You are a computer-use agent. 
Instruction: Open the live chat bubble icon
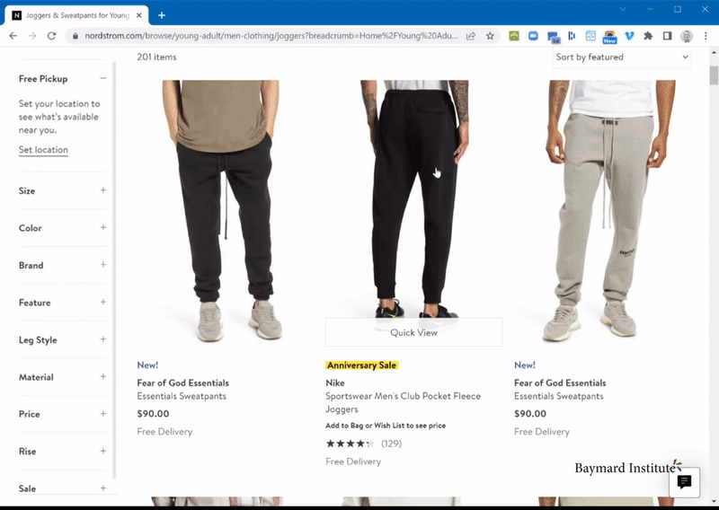pyautogui.click(x=684, y=482)
